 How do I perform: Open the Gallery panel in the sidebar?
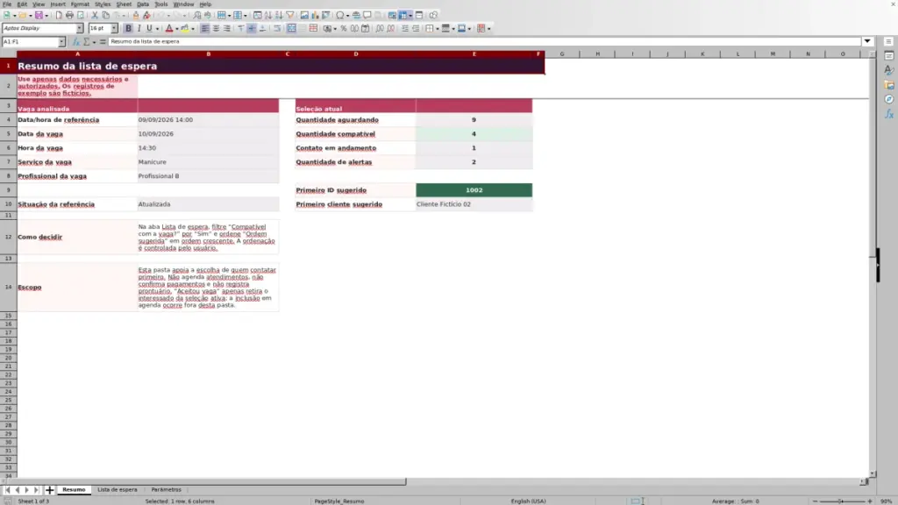point(889,85)
